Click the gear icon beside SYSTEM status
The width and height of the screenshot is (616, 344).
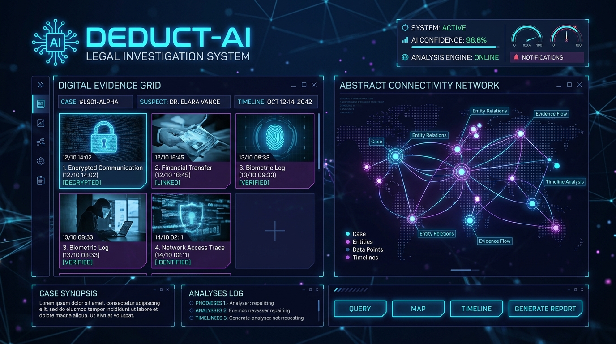(x=405, y=28)
